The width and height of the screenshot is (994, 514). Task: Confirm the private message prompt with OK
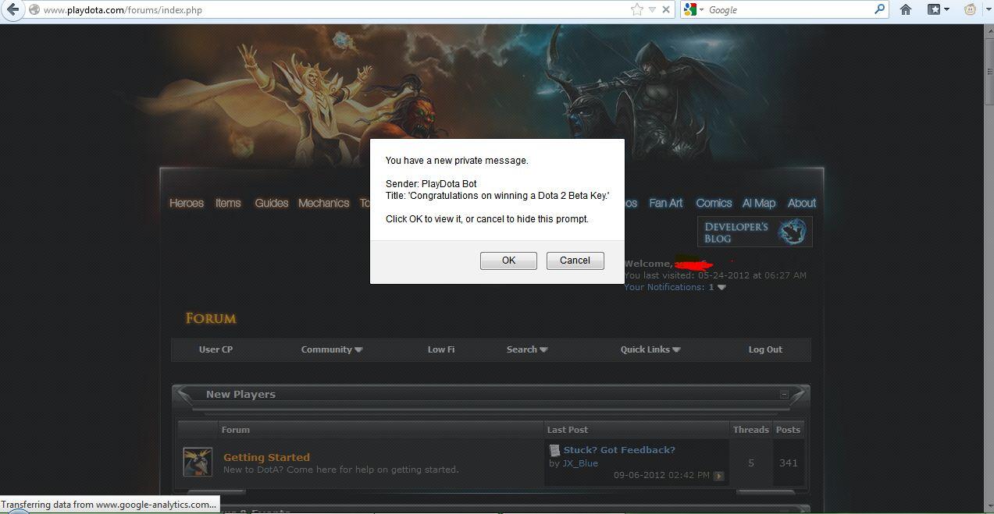click(508, 261)
